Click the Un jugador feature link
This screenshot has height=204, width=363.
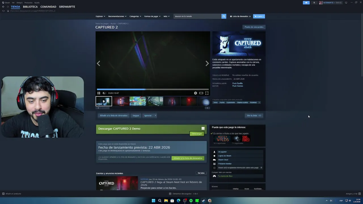[x=222, y=152]
